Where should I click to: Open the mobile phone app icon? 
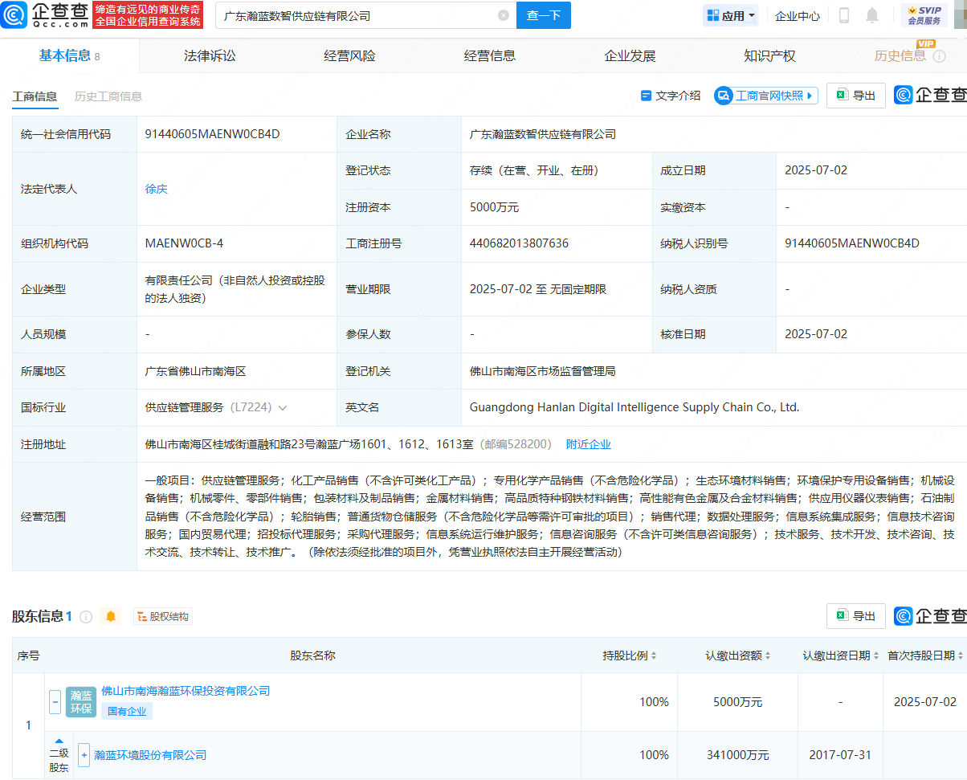pyautogui.click(x=844, y=15)
